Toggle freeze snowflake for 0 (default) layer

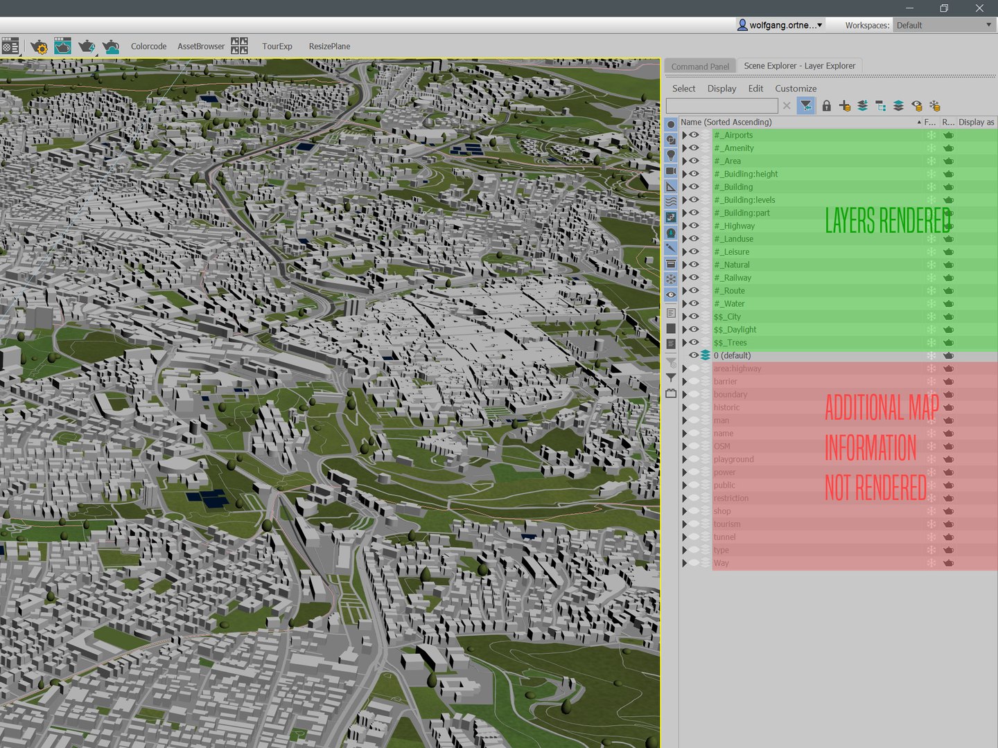(x=931, y=356)
